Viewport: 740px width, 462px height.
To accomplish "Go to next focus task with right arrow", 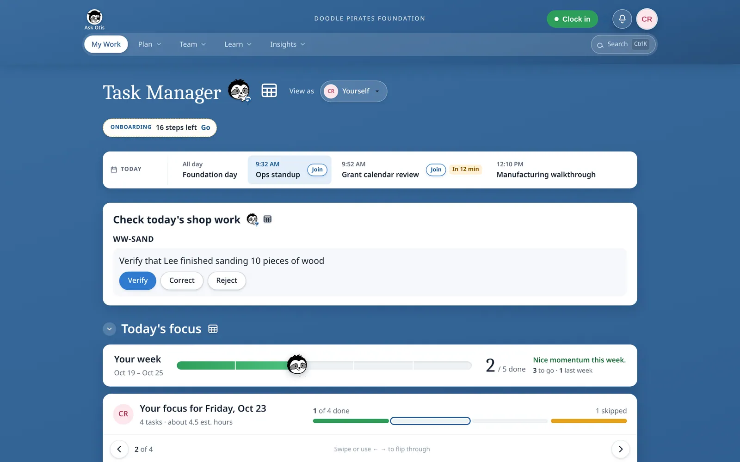I will pyautogui.click(x=621, y=449).
